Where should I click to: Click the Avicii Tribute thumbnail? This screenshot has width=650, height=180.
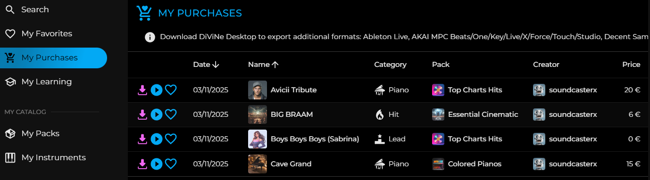click(x=258, y=90)
